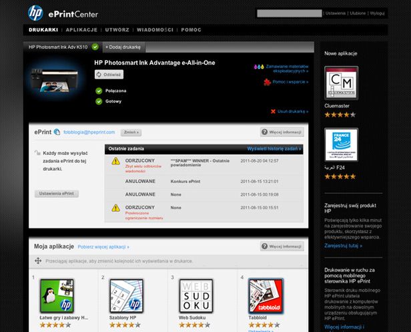411x332 pixels.
Task: Open the WIADOMOŚCI menu
Action: (155, 30)
